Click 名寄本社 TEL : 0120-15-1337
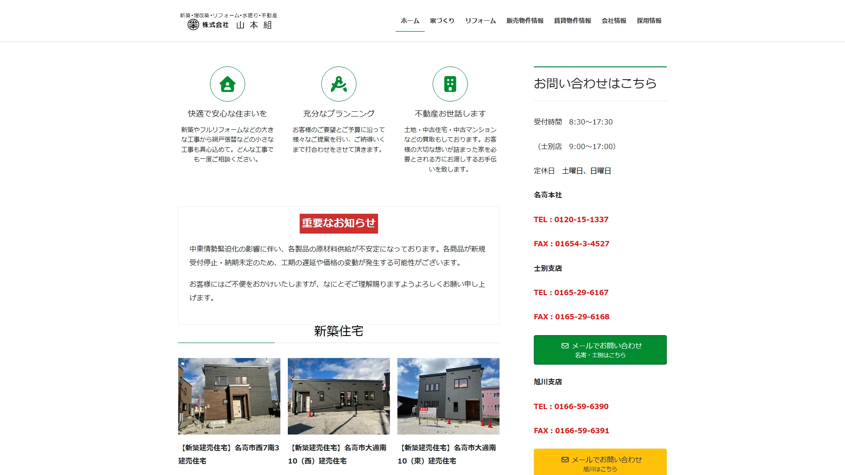 [x=571, y=219]
